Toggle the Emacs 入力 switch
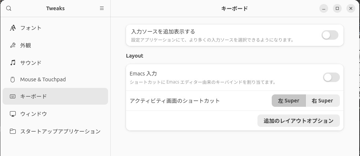The image size is (360, 156). [331, 77]
